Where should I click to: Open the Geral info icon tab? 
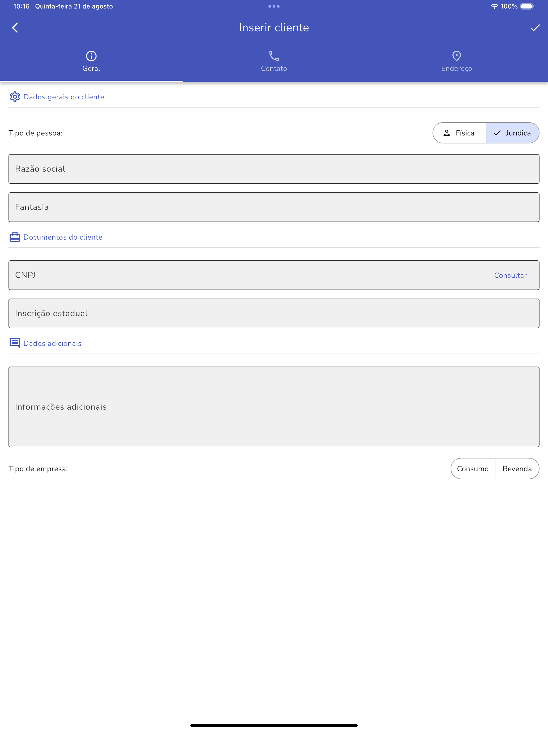pyautogui.click(x=91, y=56)
